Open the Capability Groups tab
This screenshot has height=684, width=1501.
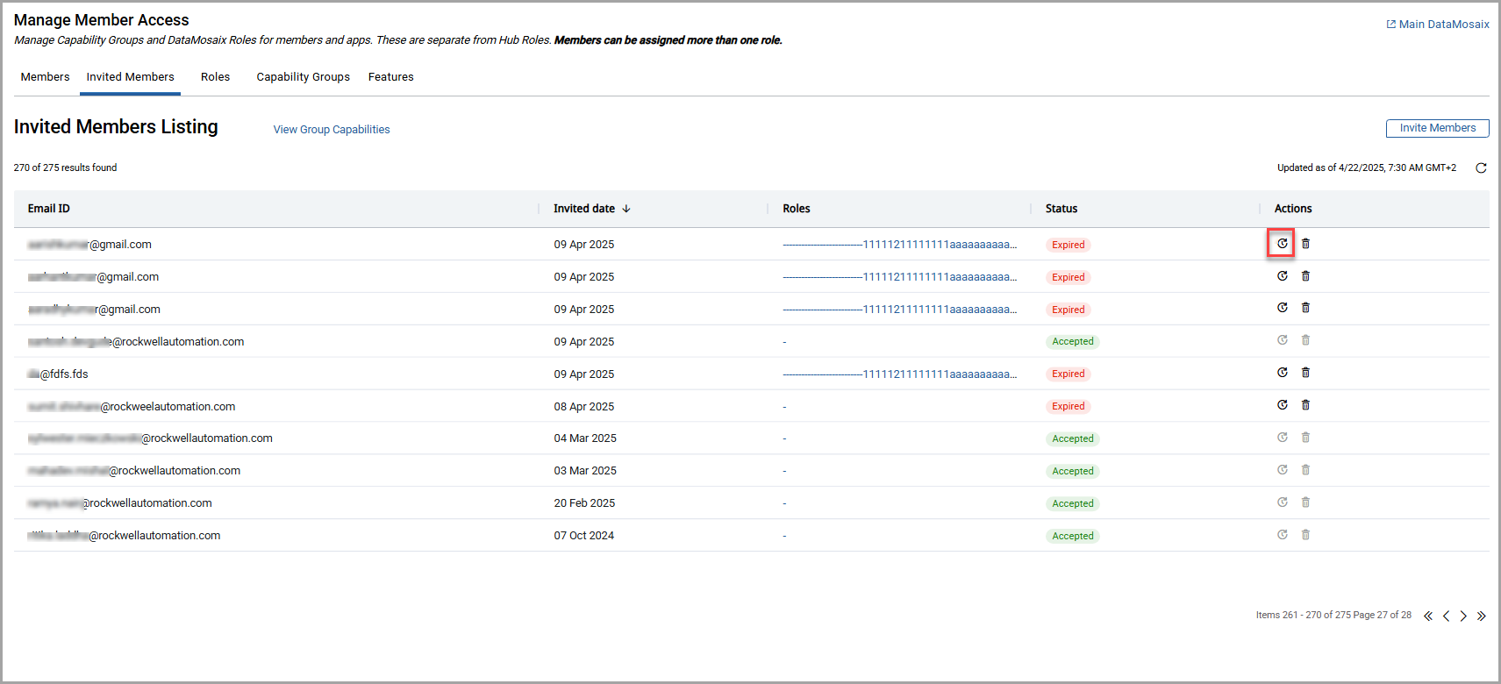(303, 77)
